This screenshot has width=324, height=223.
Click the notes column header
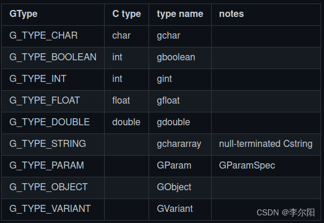pyautogui.click(x=266, y=15)
